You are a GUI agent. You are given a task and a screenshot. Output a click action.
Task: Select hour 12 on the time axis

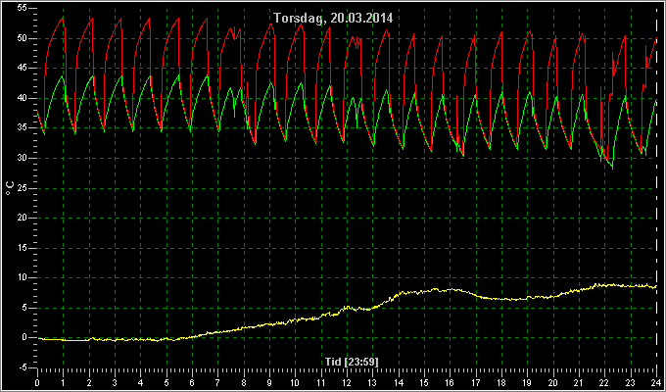347,381
